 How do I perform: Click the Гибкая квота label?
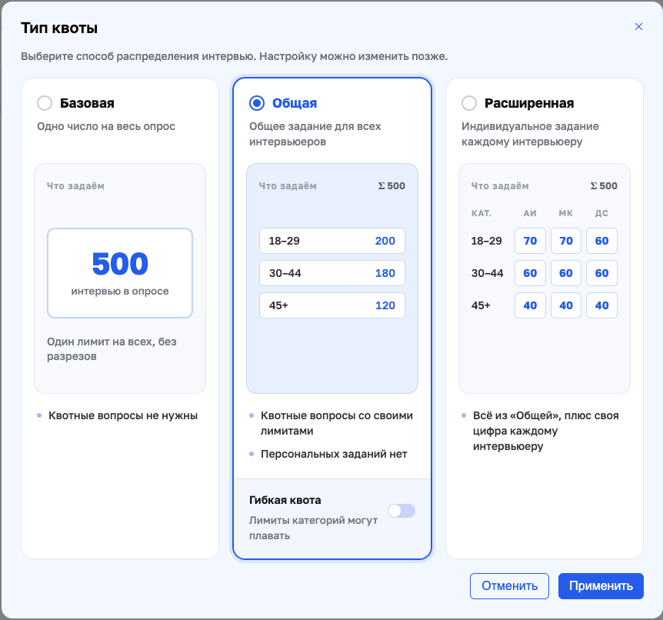point(285,500)
